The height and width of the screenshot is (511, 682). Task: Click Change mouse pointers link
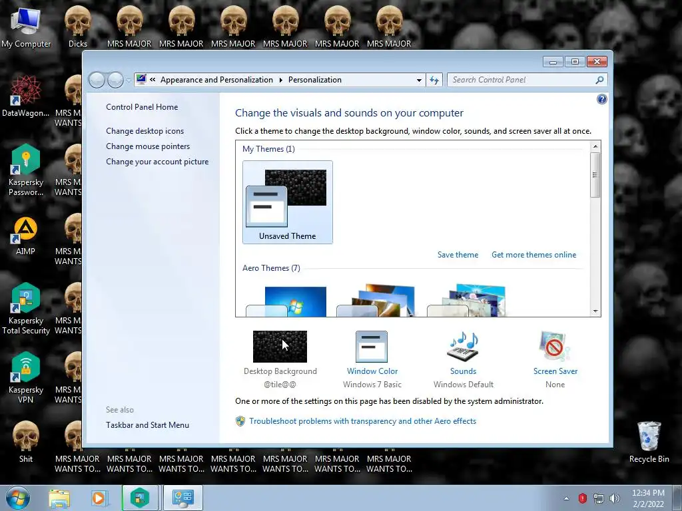148,146
